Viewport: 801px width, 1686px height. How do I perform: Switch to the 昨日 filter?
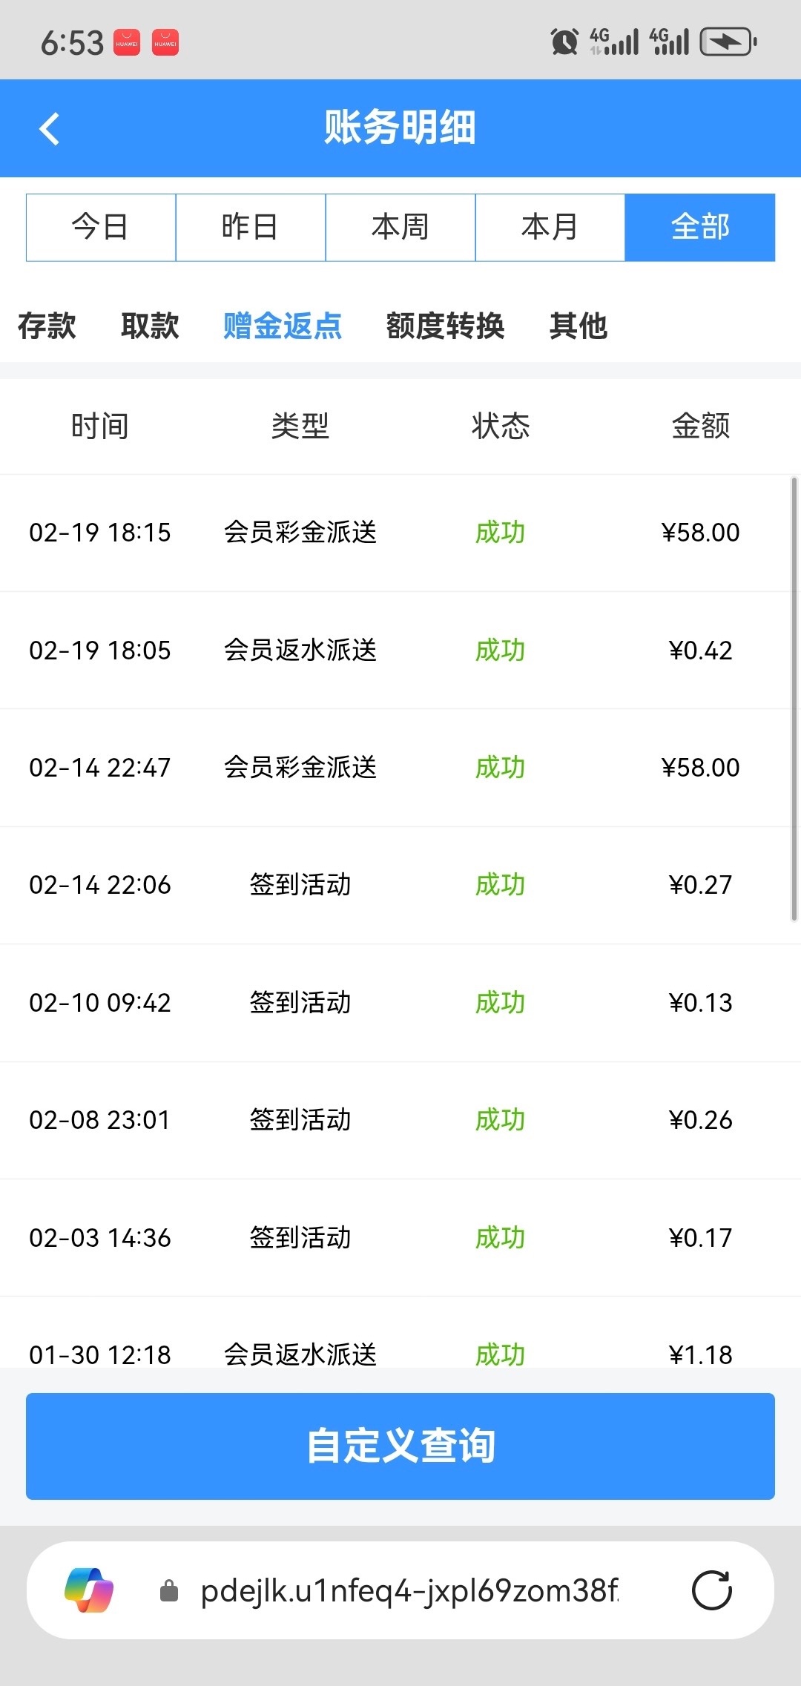point(251,227)
